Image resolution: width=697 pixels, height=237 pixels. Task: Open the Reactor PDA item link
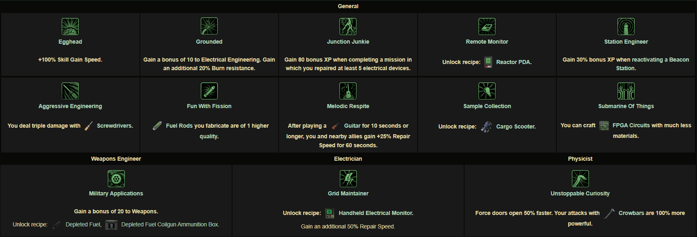click(513, 62)
